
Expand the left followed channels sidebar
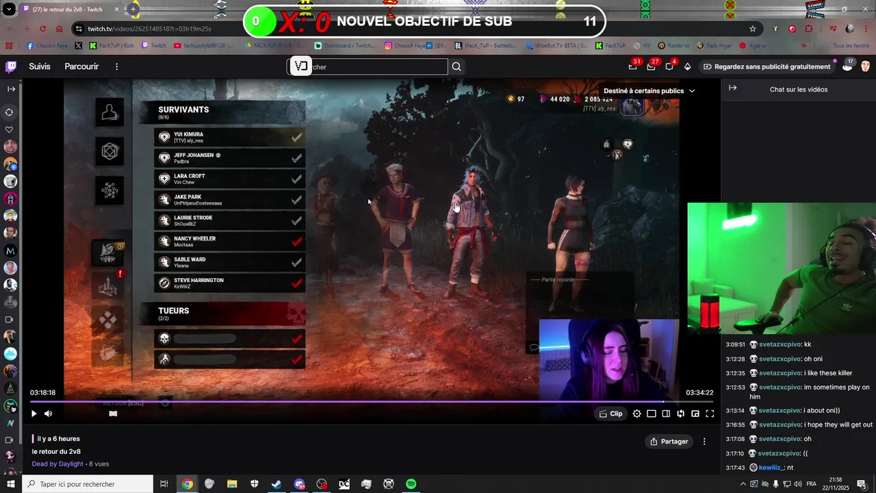click(11, 89)
